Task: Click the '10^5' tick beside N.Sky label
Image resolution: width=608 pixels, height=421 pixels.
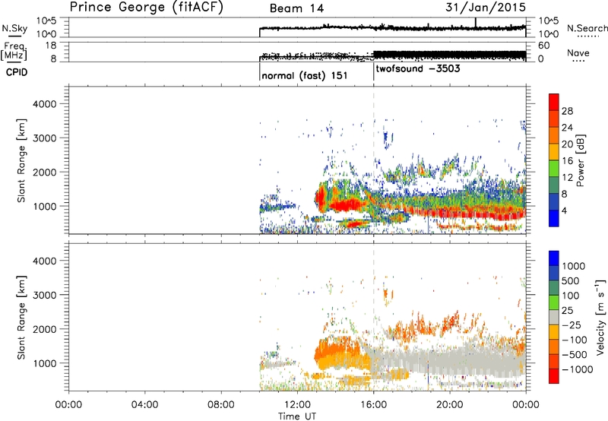Action: (x=47, y=21)
